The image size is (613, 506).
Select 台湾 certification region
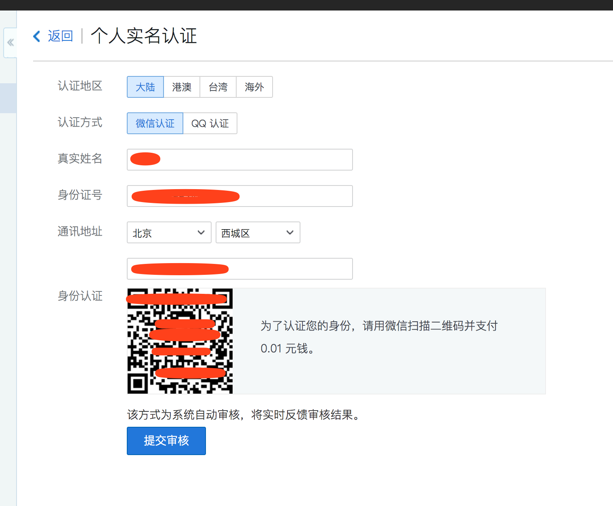tap(218, 87)
